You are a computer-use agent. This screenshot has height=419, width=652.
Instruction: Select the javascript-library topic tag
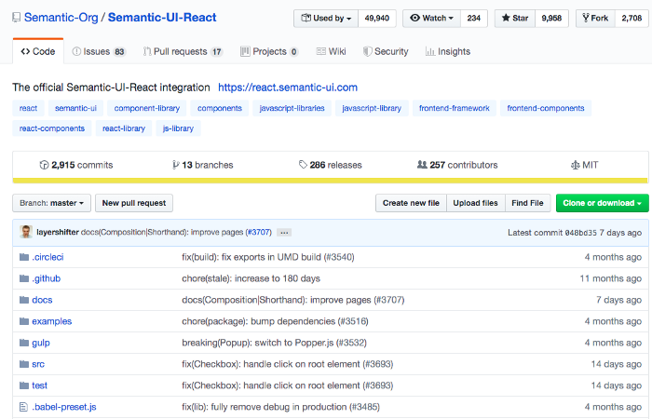(372, 108)
